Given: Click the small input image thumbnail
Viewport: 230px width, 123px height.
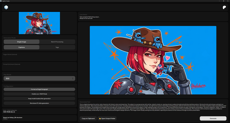Looking at the screenshot, I should coord(39,23).
